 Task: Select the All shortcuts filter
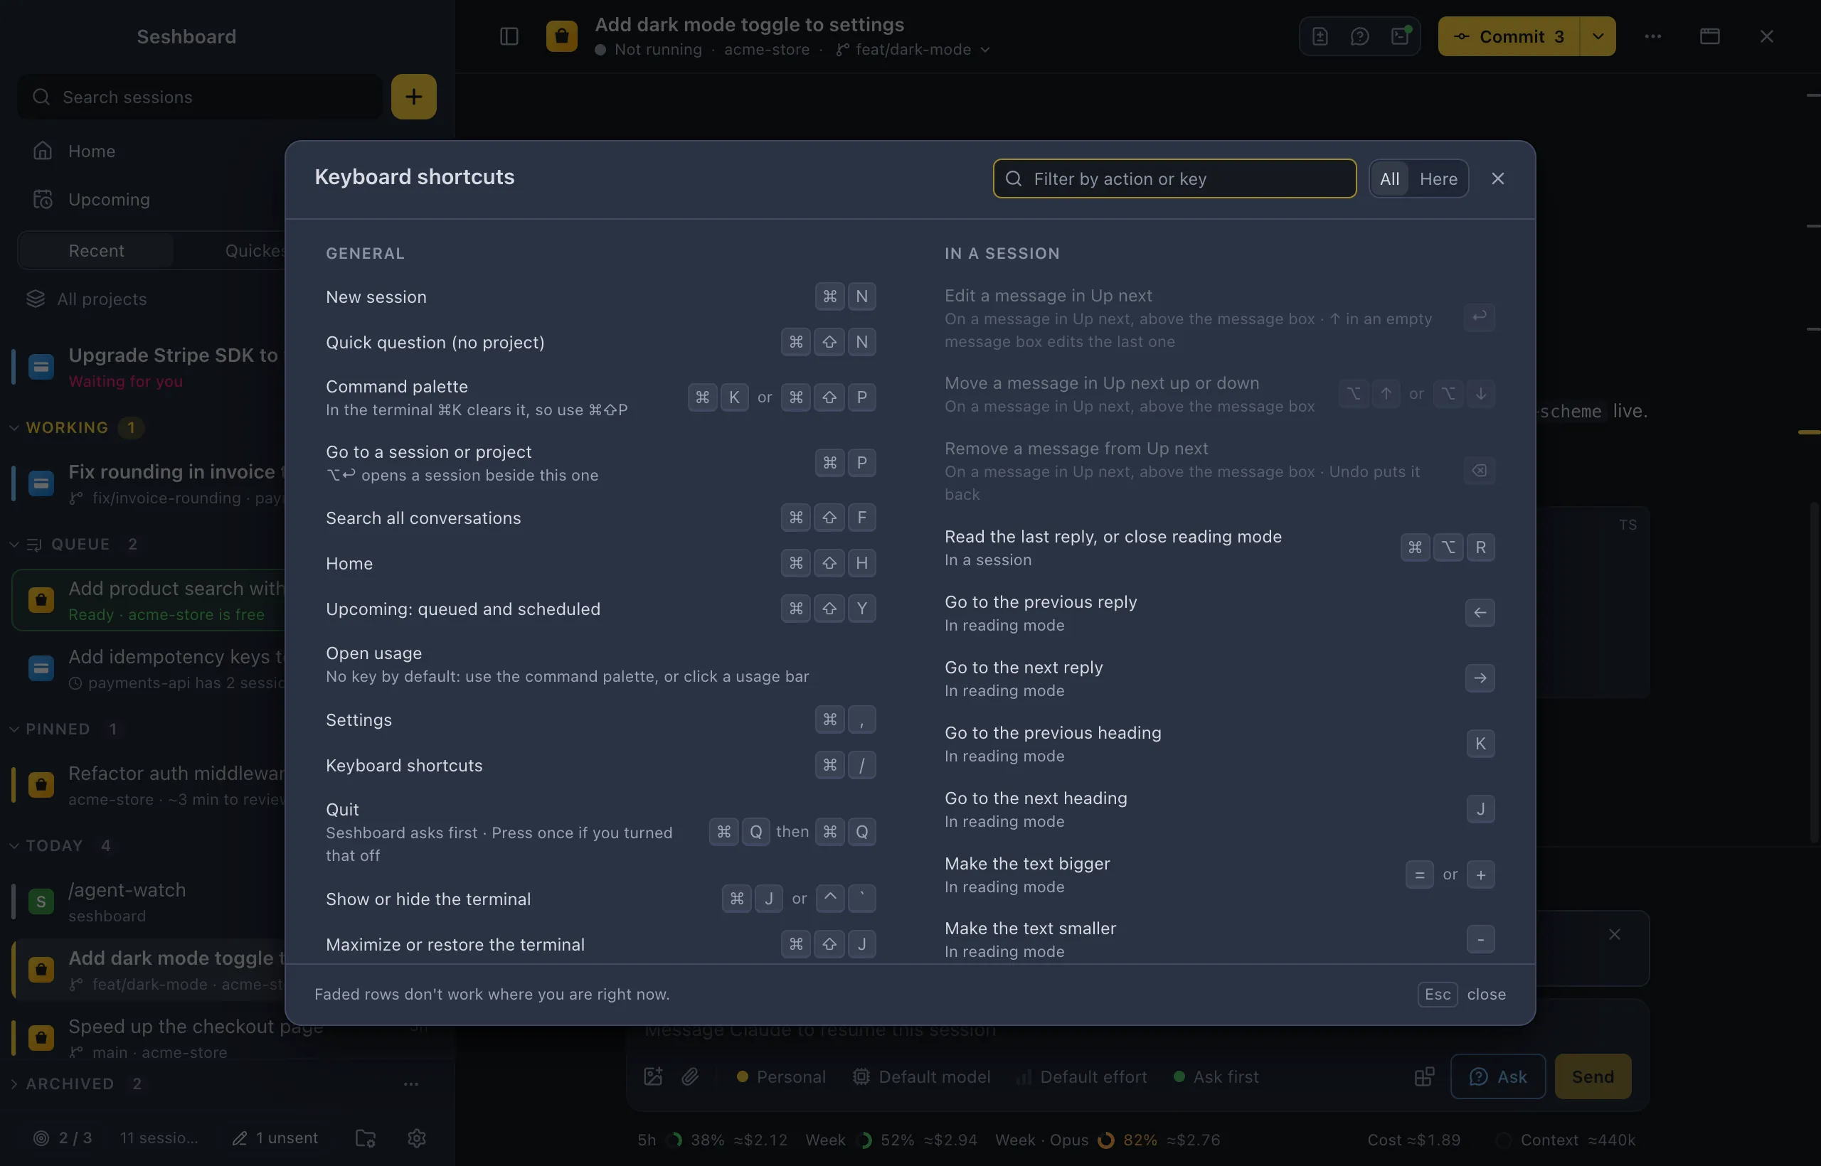click(x=1389, y=178)
